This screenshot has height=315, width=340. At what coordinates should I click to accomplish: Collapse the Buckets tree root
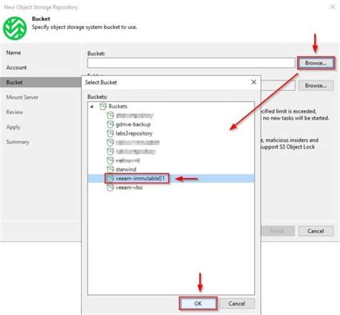92,106
